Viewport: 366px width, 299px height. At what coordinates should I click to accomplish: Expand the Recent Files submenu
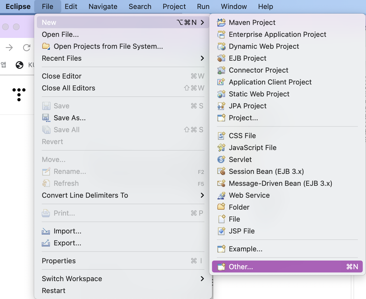pos(202,58)
